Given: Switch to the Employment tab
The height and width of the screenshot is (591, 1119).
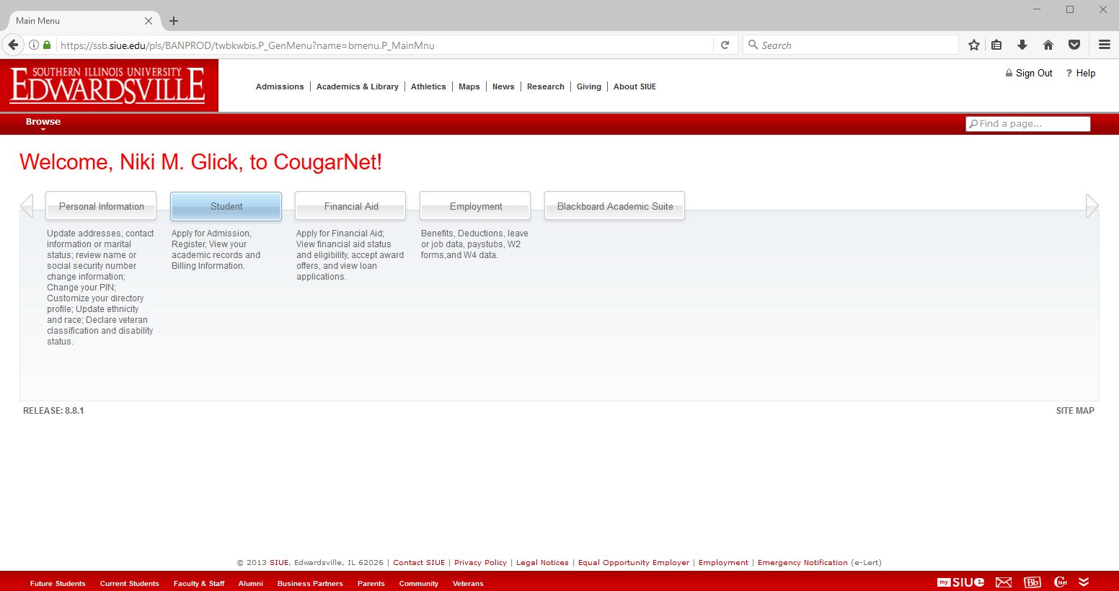Looking at the screenshot, I should (475, 206).
